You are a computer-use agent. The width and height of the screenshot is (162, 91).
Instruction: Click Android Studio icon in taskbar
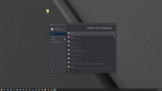[55, 90]
